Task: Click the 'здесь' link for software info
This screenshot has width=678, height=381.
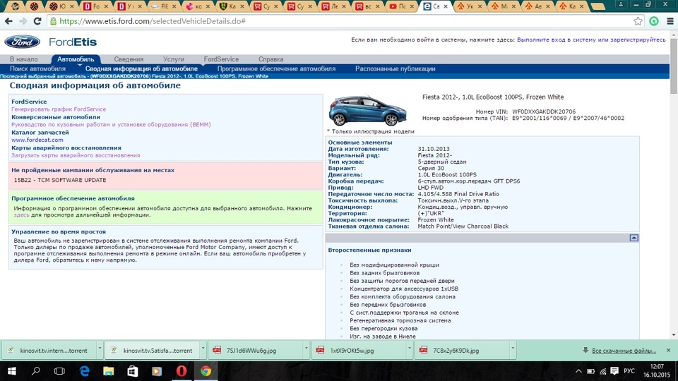Action: pos(21,214)
